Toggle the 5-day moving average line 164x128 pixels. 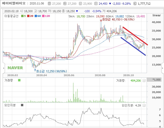[24, 16]
